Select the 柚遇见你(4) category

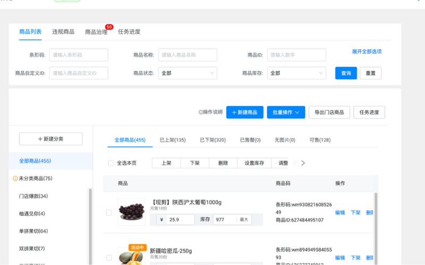[x=32, y=214]
